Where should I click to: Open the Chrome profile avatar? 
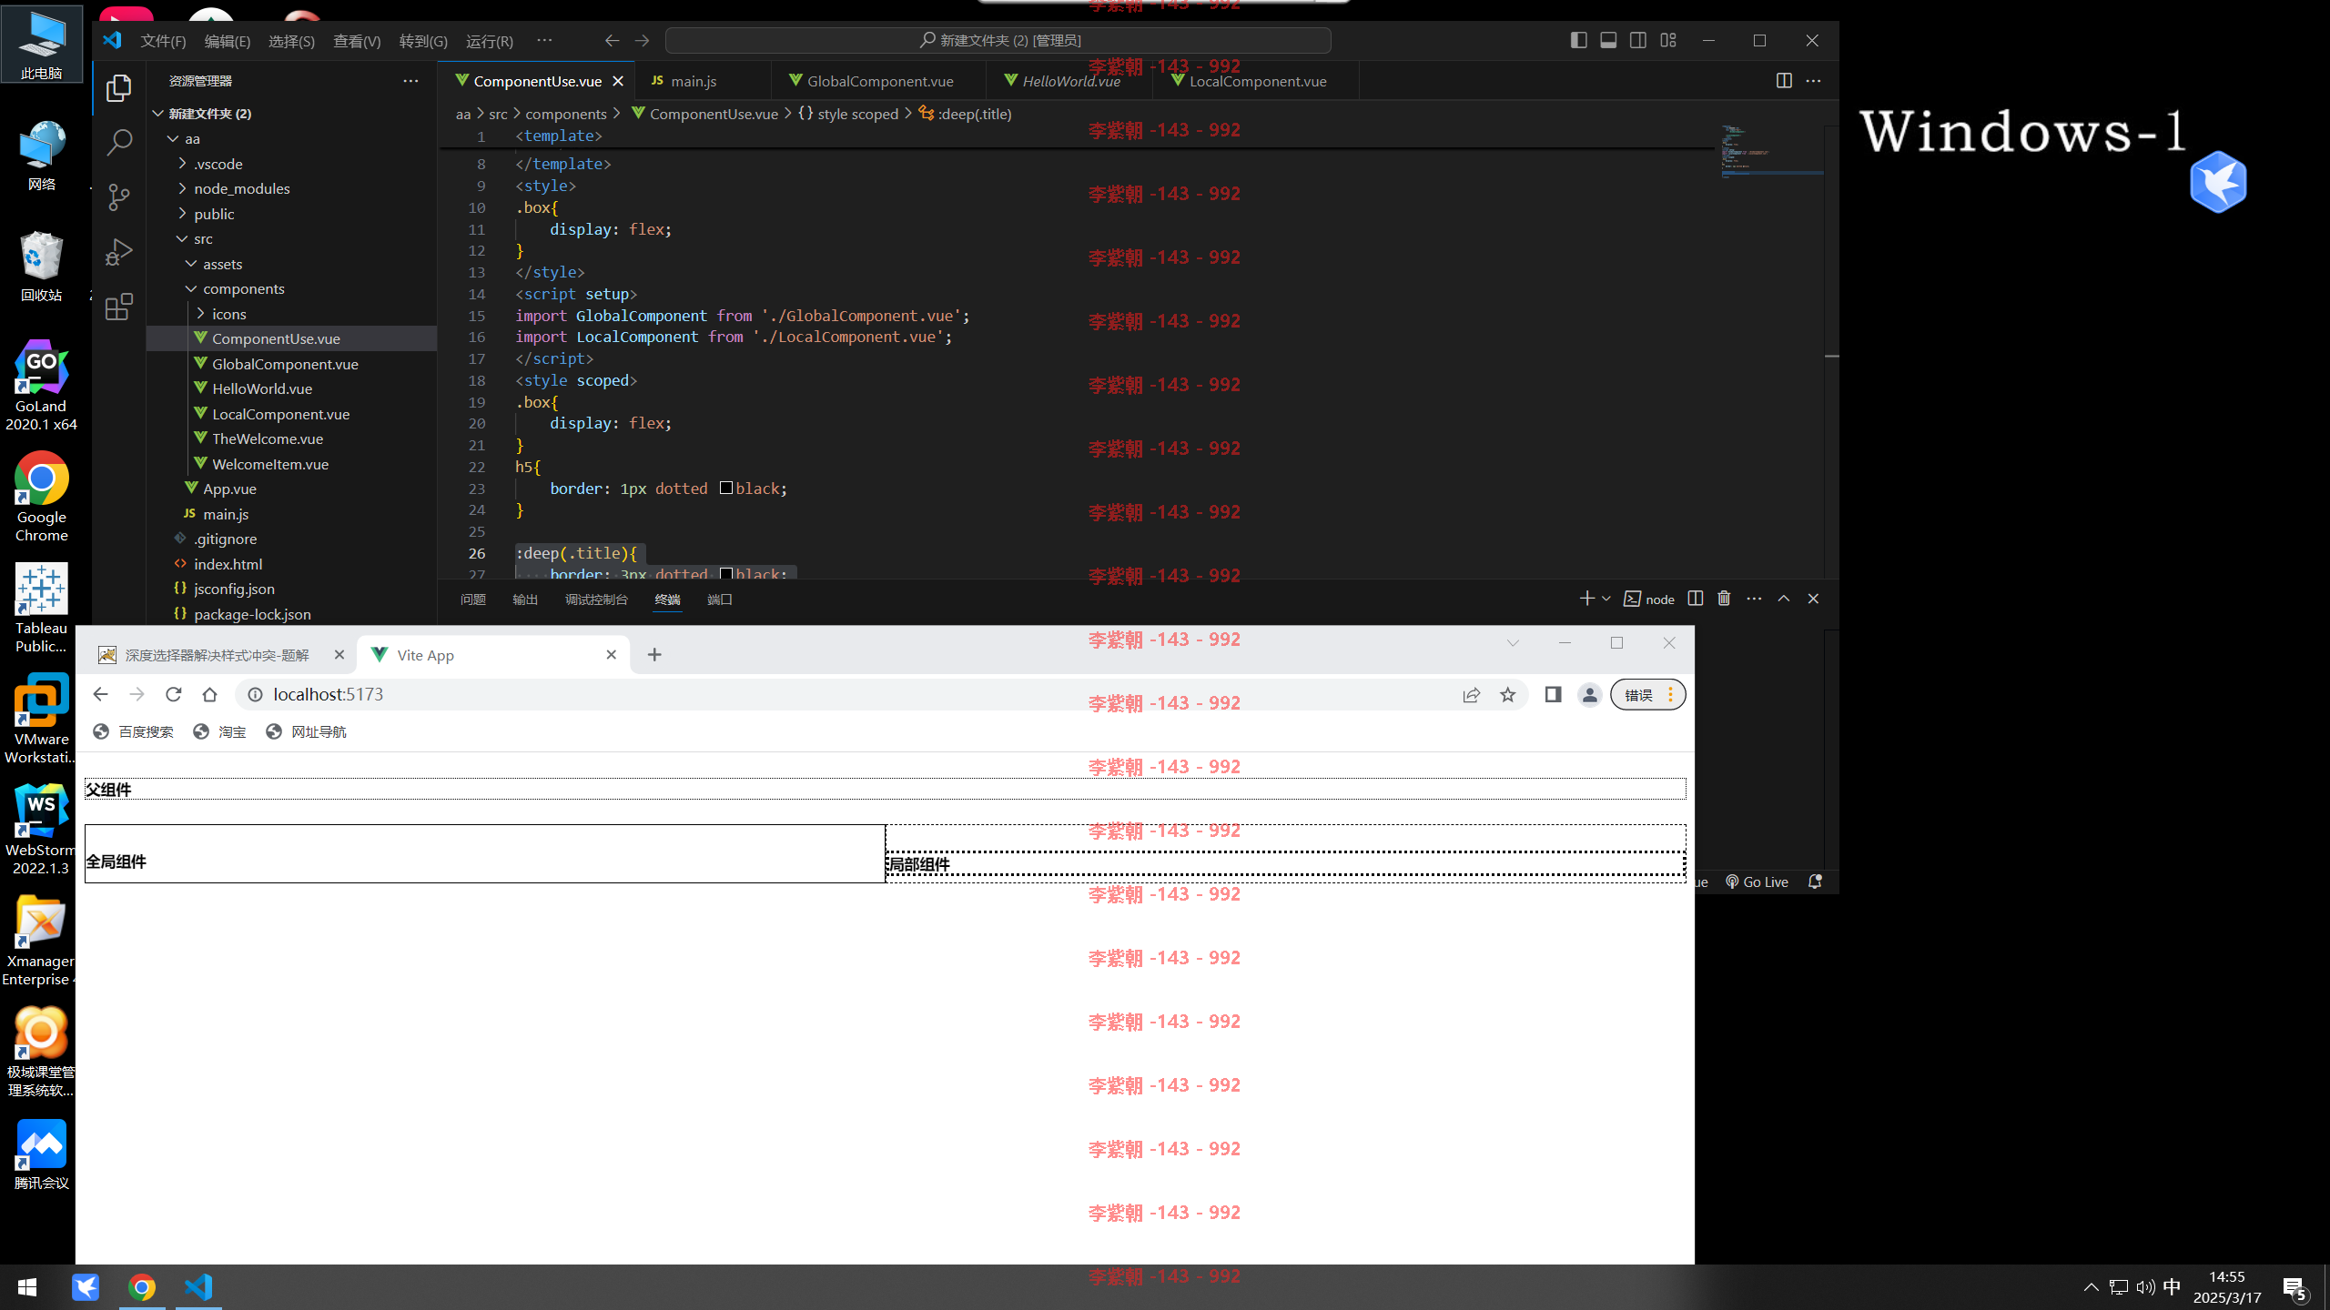[1590, 695]
